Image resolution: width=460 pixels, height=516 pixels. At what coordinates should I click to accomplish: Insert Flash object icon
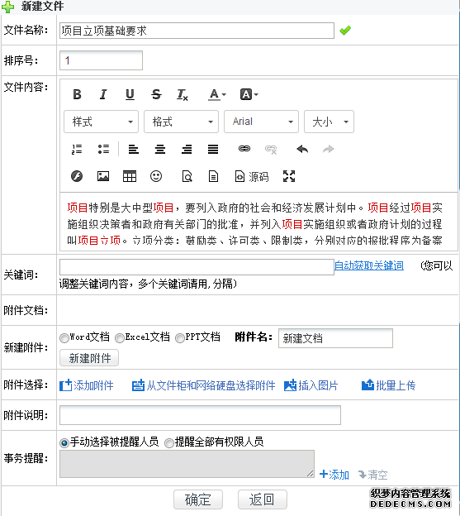(x=77, y=176)
